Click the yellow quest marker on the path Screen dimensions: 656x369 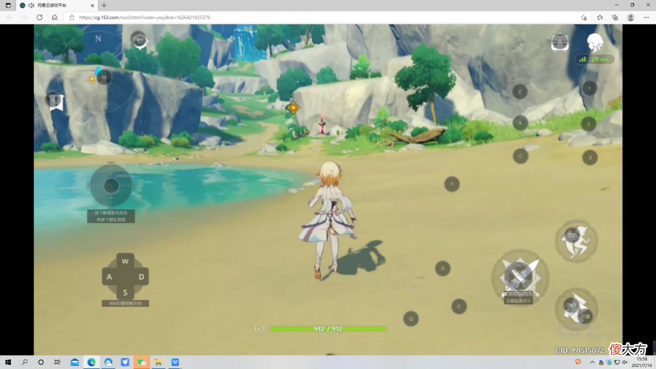pyautogui.click(x=293, y=108)
